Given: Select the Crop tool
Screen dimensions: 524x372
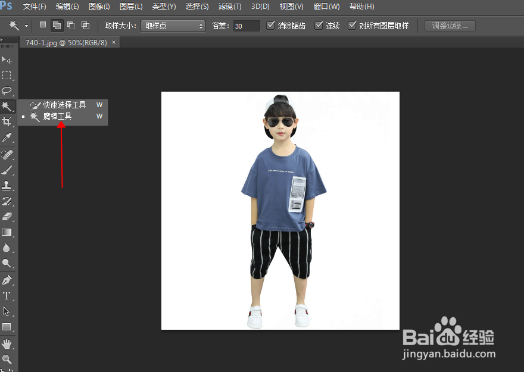Looking at the screenshot, I should [x=7, y=121].
